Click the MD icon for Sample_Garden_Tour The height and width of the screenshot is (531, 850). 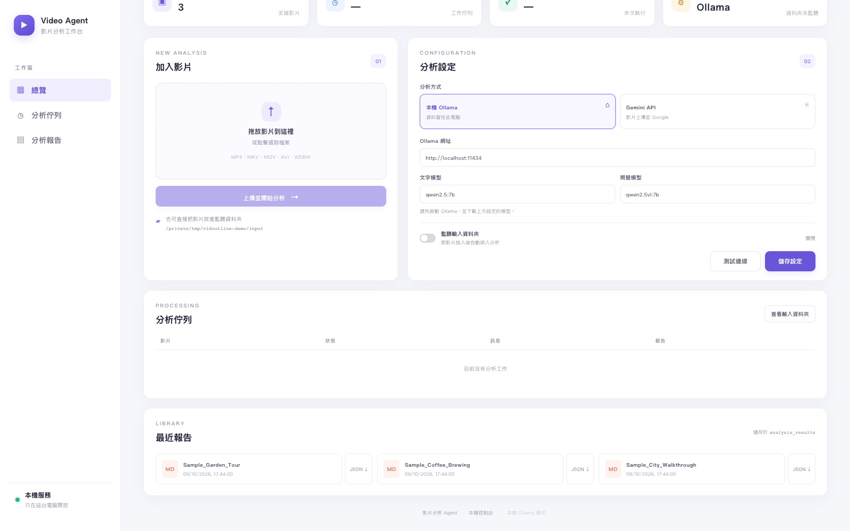[x=170, y=469]
